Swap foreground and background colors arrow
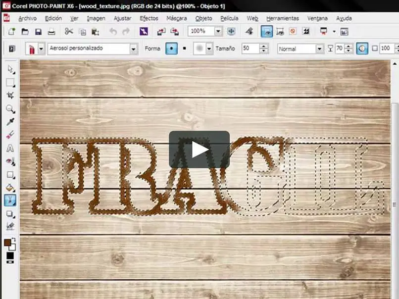Viewport: 399px width, 299px height. point(13,240)
